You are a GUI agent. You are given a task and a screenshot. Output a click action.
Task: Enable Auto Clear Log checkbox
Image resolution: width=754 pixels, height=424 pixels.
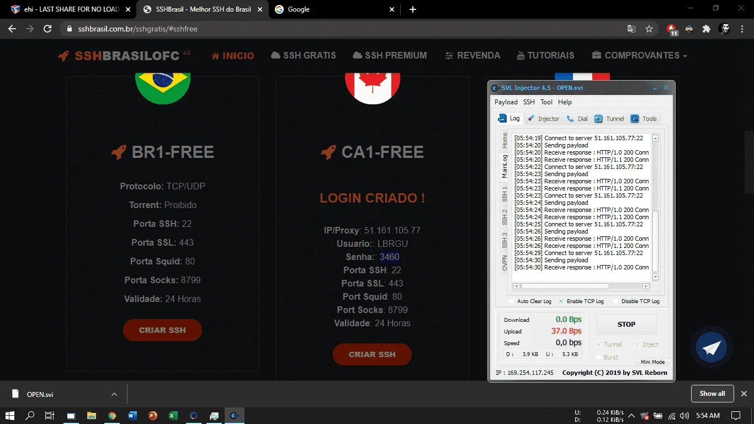pos(512,301)
